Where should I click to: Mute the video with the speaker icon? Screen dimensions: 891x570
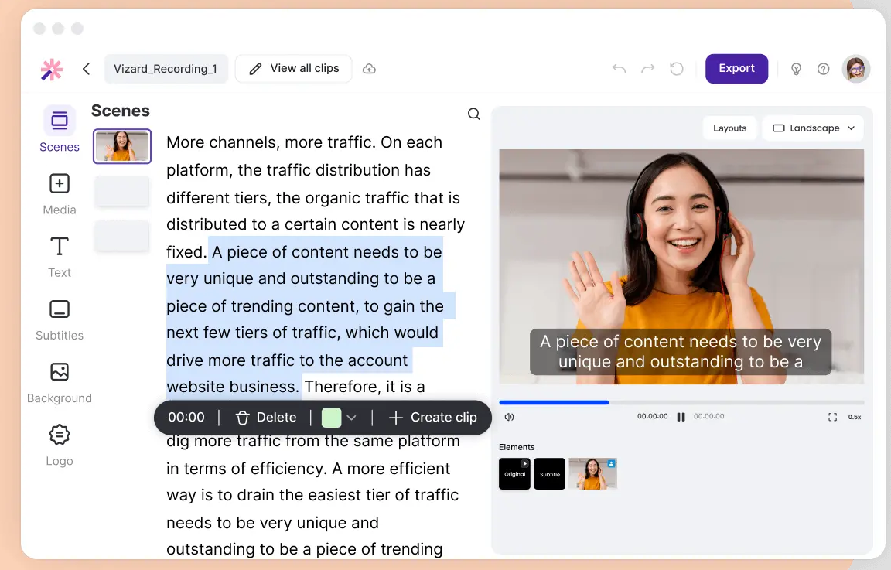click(x=509, y=417)
